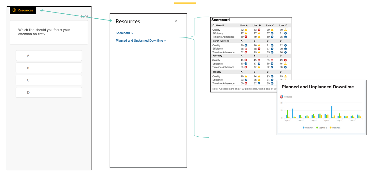Select answer option D
The width and height of the screenshot is (377, 174).
(49, 92)
